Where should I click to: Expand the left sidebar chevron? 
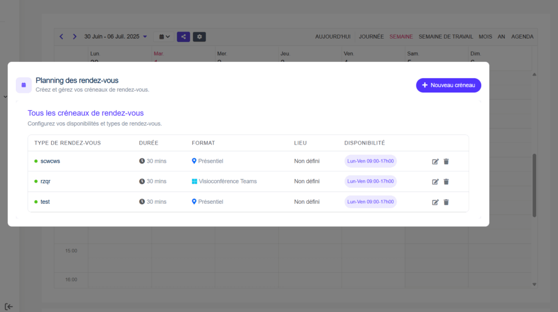[5, 97]
